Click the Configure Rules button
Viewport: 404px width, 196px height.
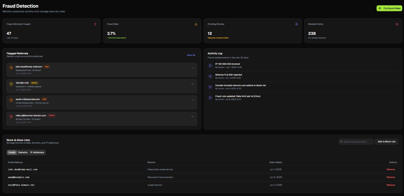389,8
